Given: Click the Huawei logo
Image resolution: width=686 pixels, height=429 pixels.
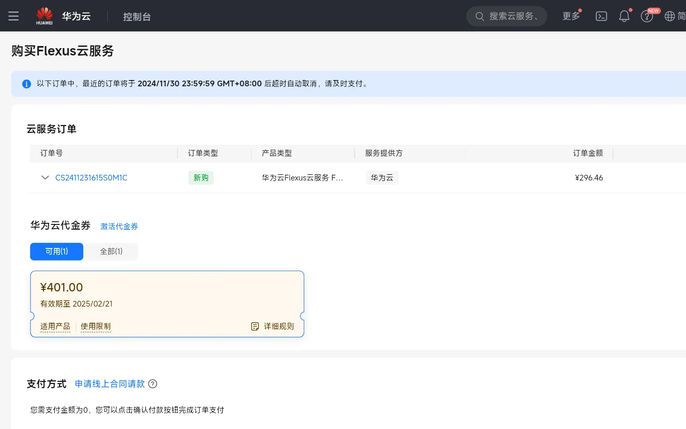Looking at the screenshot, I should point(44,16).
